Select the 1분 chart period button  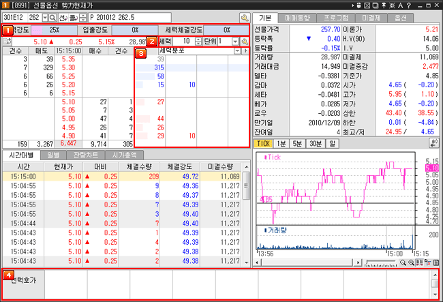[x=281, y=144]
